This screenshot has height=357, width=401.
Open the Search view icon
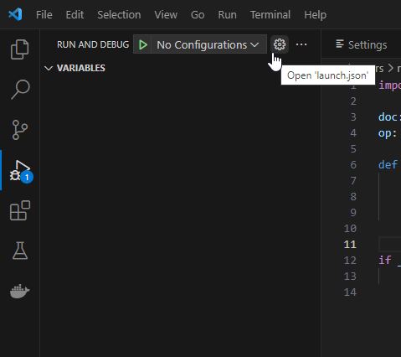tap(20, 90)
